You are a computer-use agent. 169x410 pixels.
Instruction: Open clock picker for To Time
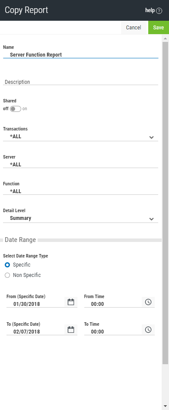[148, 330]
